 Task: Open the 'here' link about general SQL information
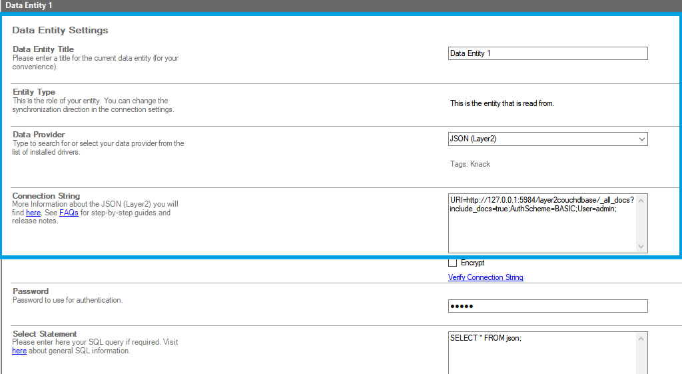[19, 351]
